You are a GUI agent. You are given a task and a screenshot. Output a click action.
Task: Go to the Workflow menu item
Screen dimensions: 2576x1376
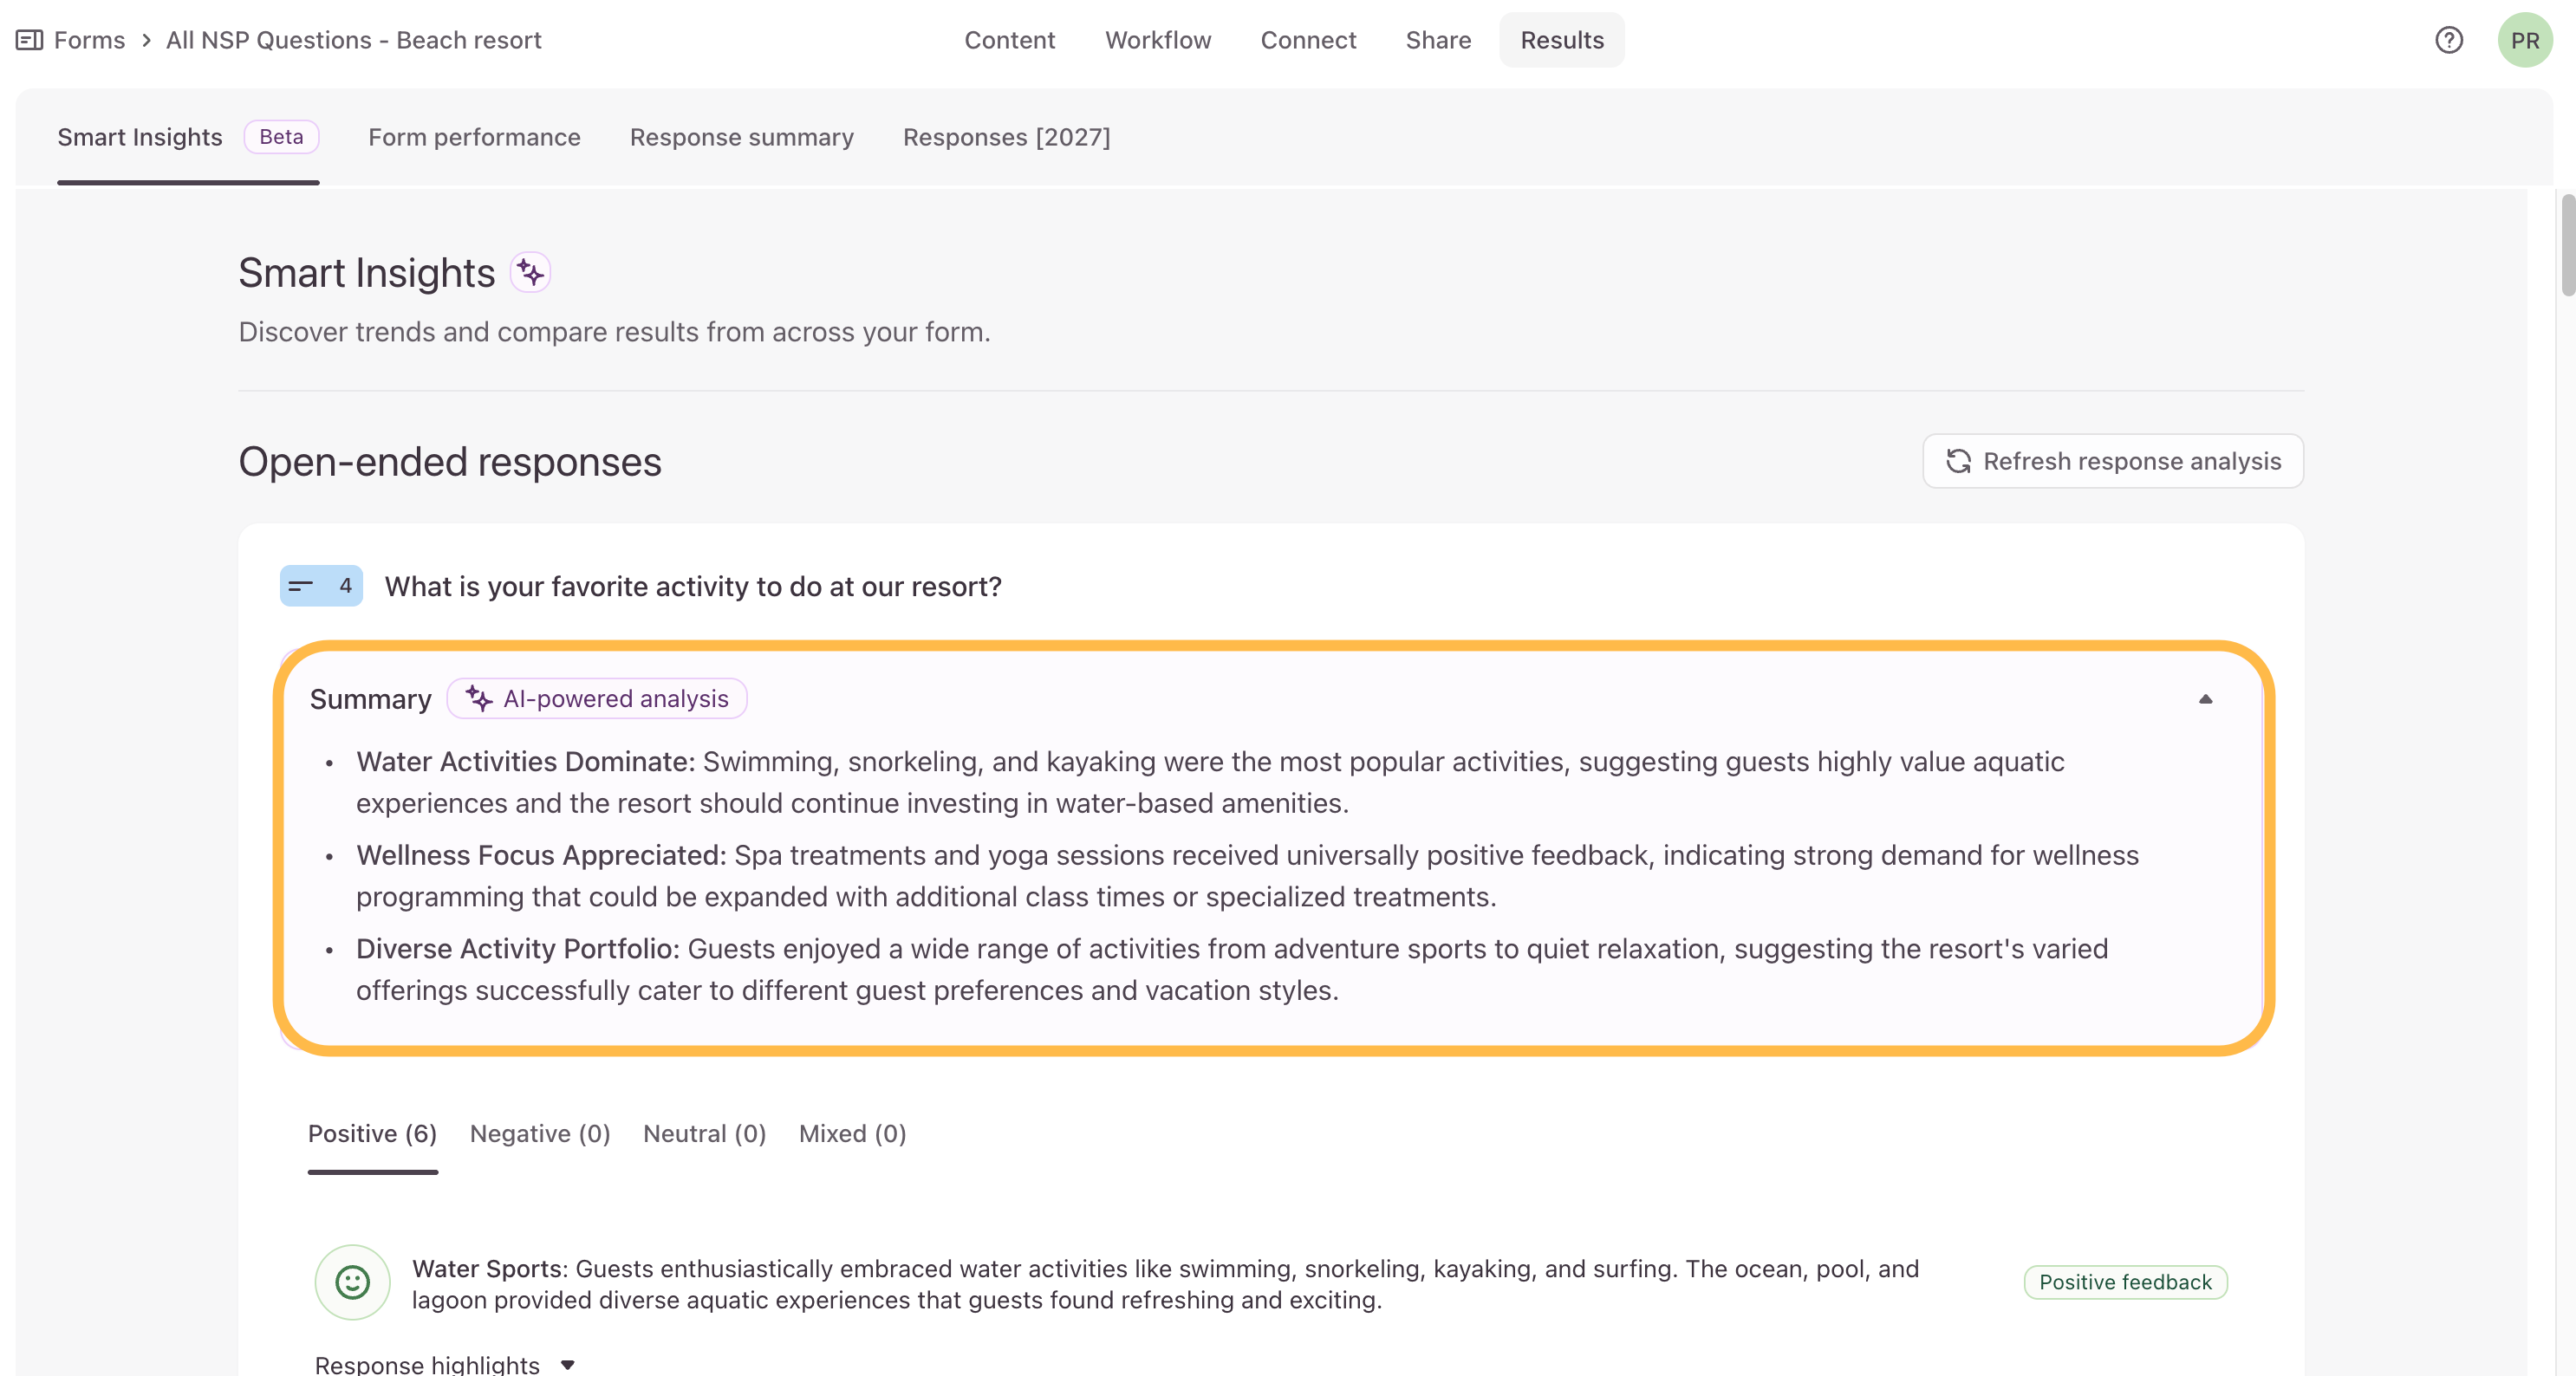coord(1158,40)
